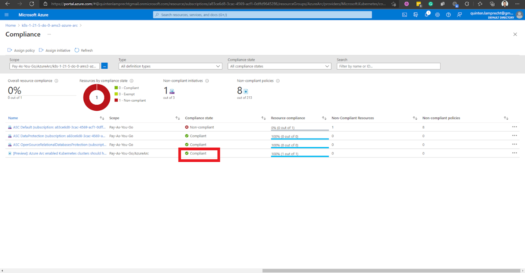Viewport: 525px width, 273px height.
Task: Launch Azure Cloud Shell
Action: click(405, 15)
